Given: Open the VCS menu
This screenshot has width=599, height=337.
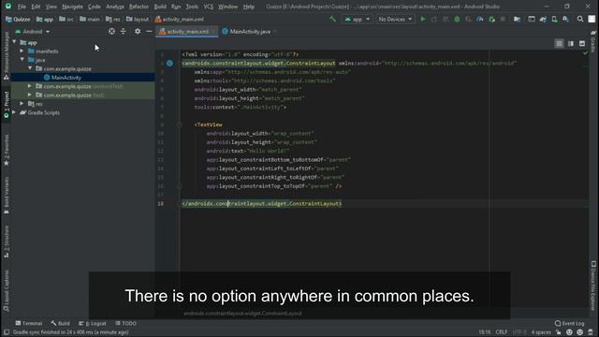Looking at the screenshot, I should [x=208, y=7].
